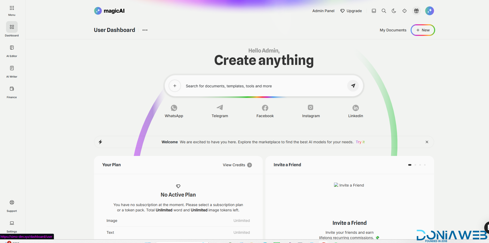Viewport: 489px width, 243px height.
Task: Click the search magnifier icon in header
Action: [x=384, y=11]
